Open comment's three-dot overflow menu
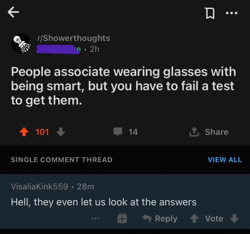This screenshot has width=250, height=234. pyautogui.click(x=95, y=218)
